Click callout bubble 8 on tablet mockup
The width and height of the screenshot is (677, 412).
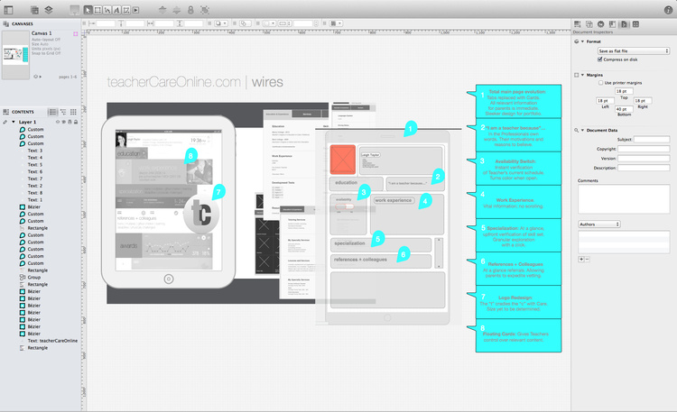click(x=190, y=155)
